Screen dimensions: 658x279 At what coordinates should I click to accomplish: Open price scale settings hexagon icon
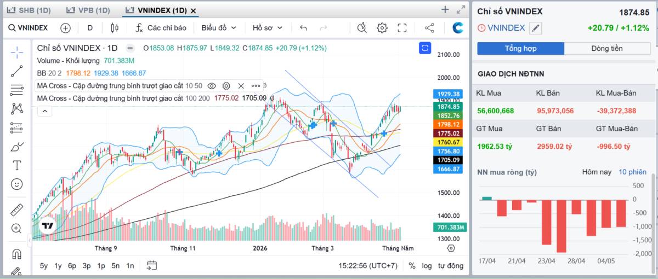451,248
